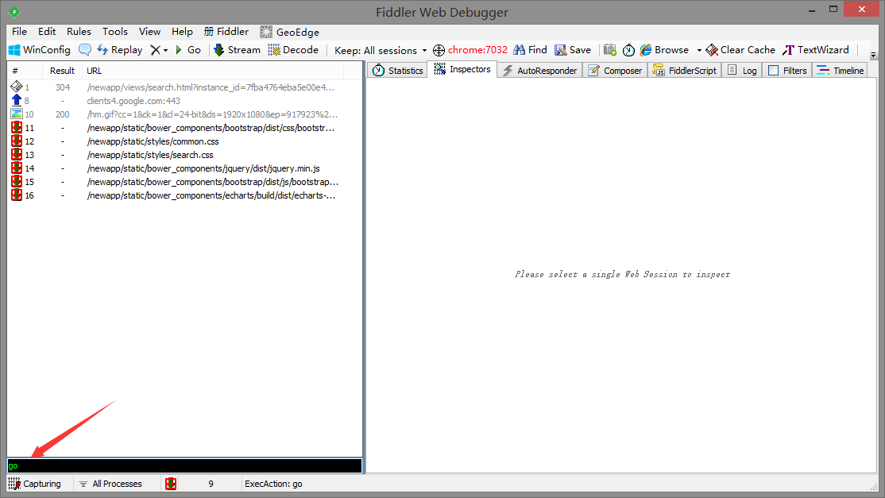Open the All Processes filter
This screenshot has height=498, width=885.
110,484
